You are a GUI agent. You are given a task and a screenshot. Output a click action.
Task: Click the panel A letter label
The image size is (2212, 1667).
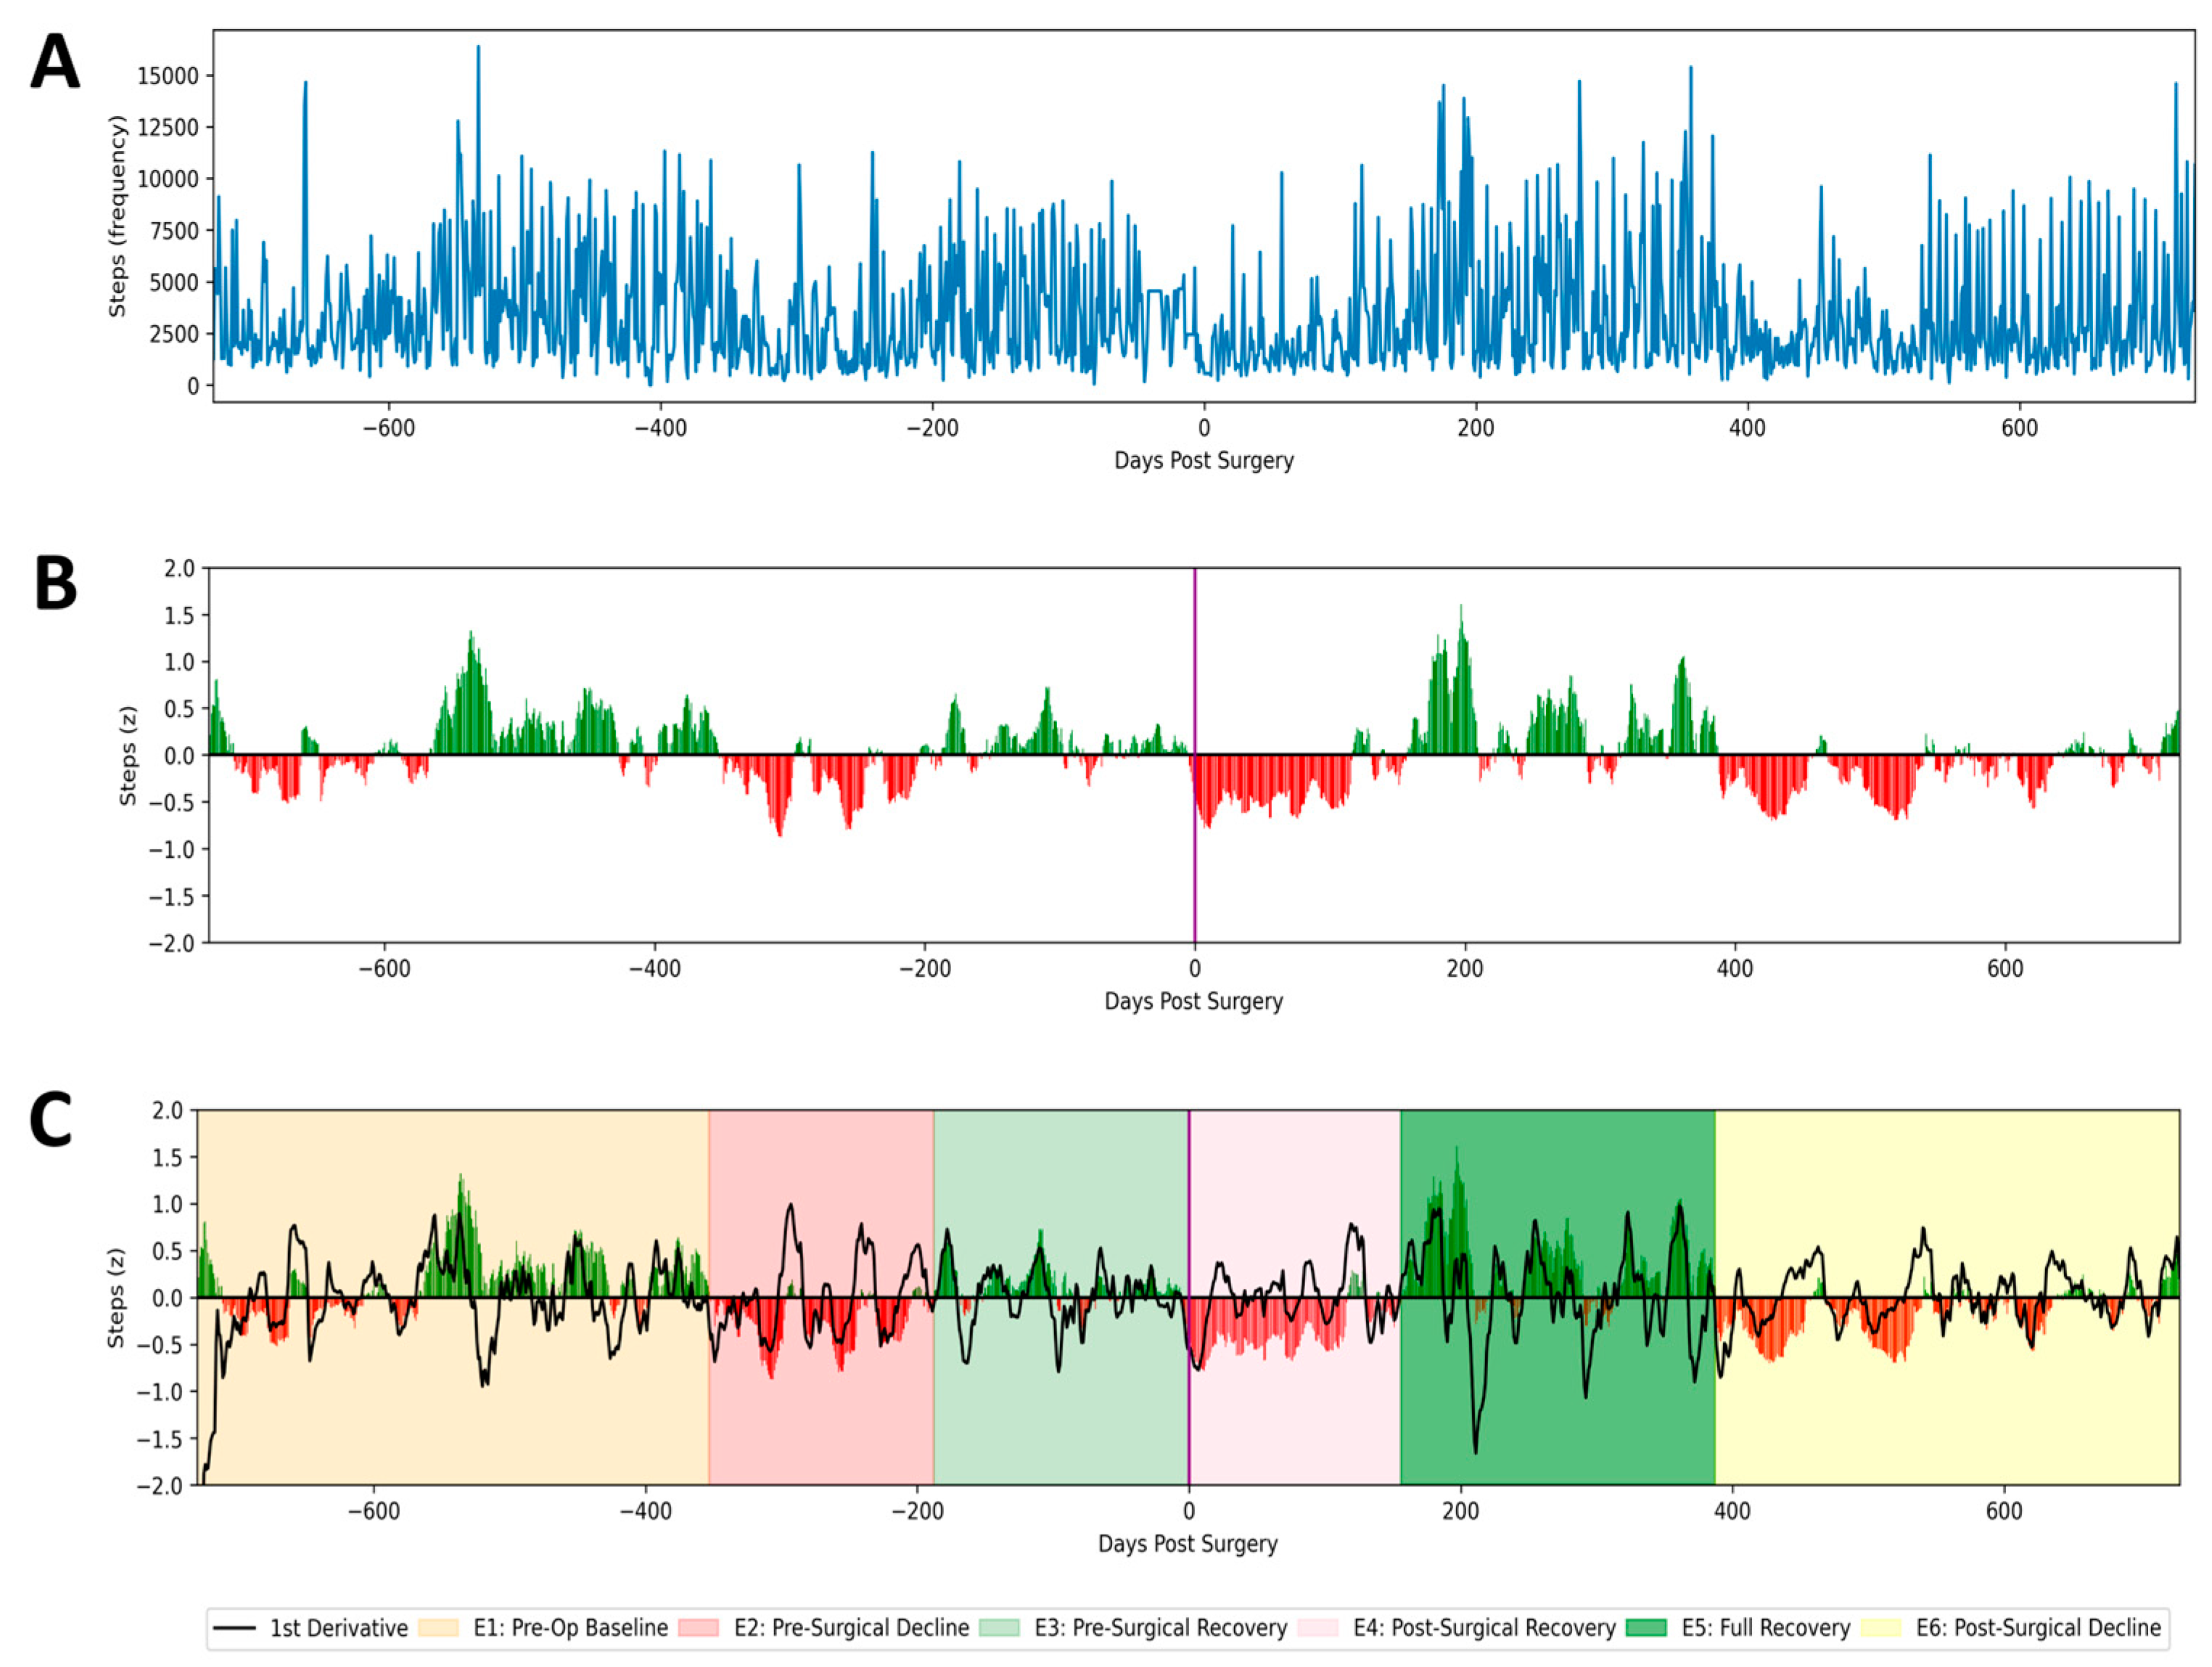tap(55, 62)
